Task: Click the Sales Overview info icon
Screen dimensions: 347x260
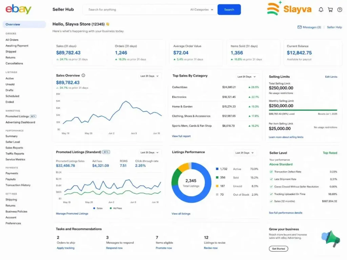Action: click(83, 75)
